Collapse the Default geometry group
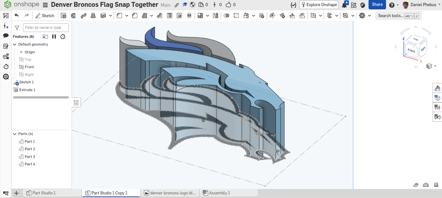 pyautogui.click(x=15, y=44)
